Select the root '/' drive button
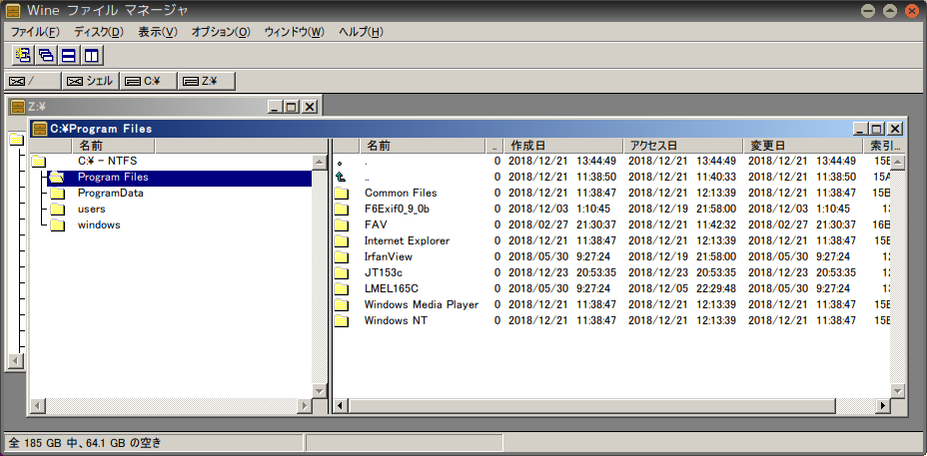Image resolution: width=927 pixels, height=456 pixels. pos(33,82)
